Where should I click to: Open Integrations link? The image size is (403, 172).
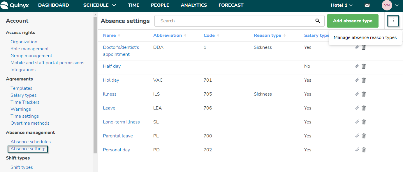tap(23, 70)
